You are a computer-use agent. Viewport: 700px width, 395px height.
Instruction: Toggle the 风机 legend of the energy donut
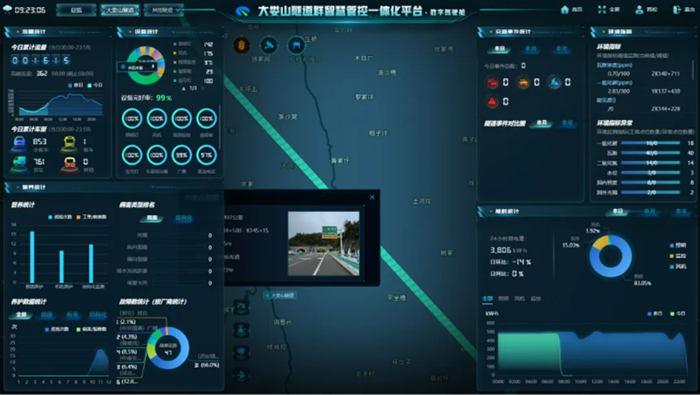point(678,266)
